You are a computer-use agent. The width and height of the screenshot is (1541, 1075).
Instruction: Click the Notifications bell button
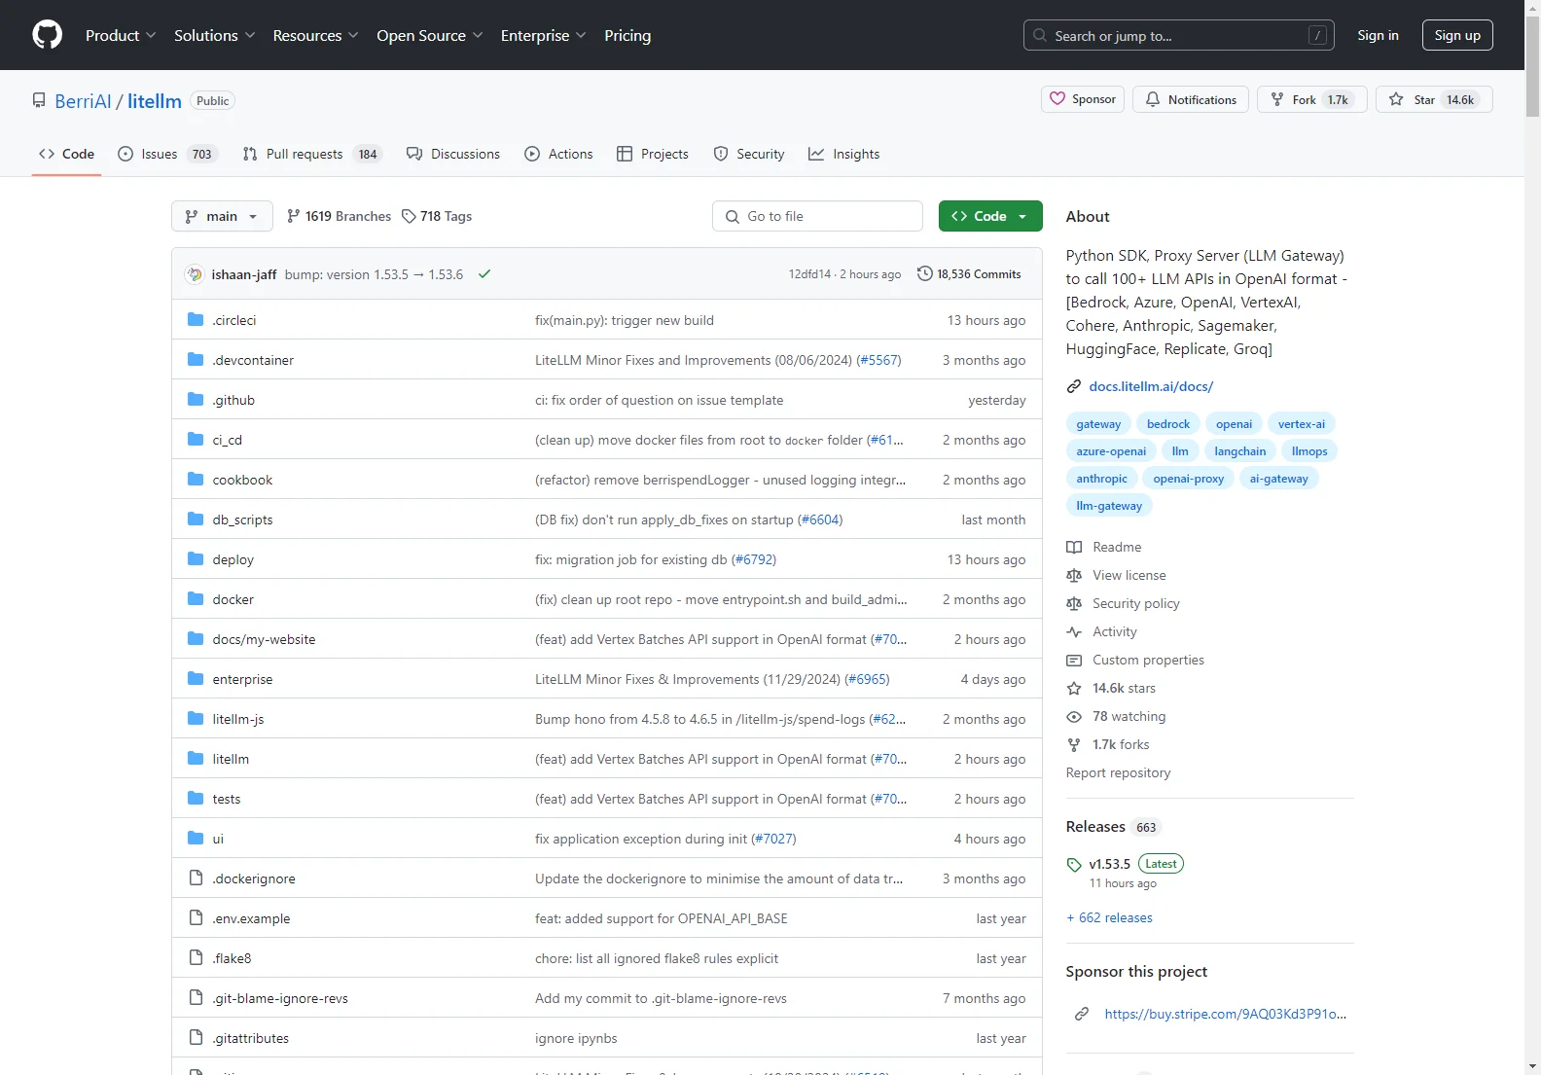coord(1191,99)
